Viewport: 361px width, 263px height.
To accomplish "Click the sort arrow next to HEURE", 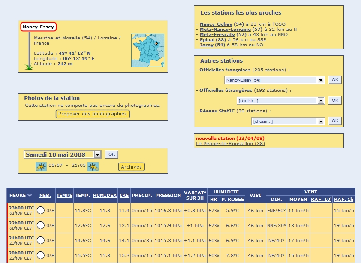I will click(x=30, y=196).
